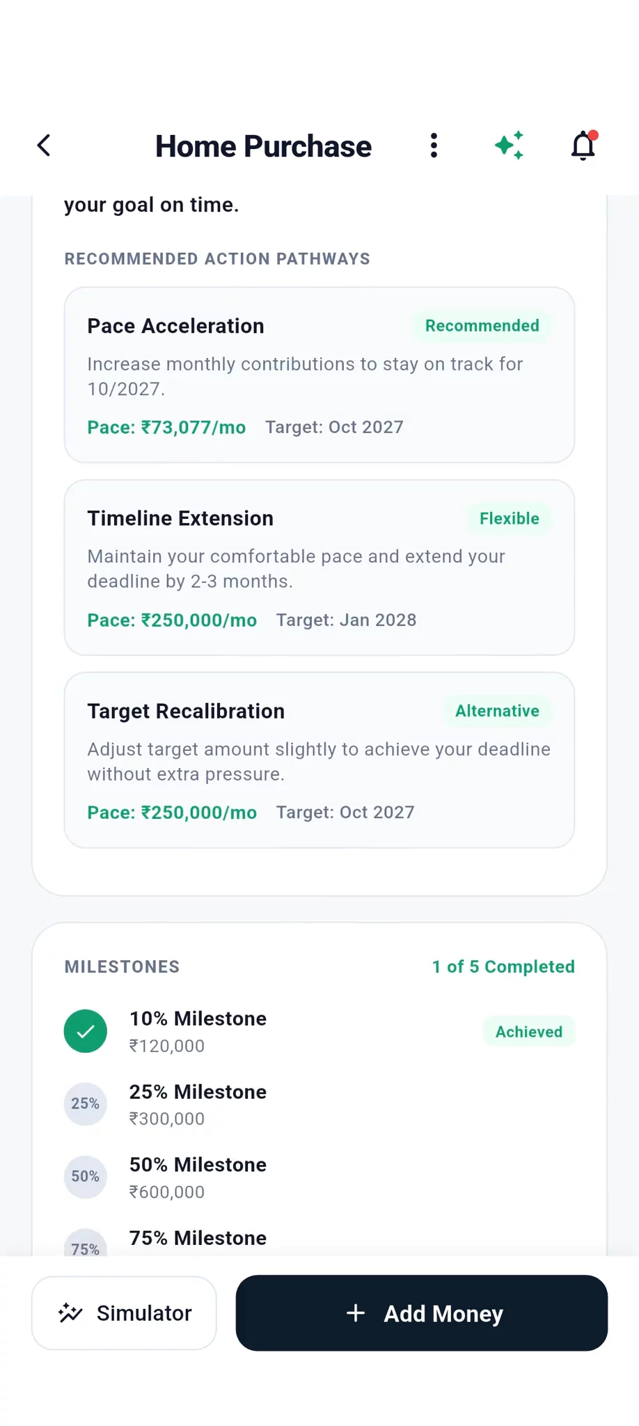Tap the plus icon in Add Money
The height and width of the screenshot is (1426, 639).
(x=356, y=1313)
